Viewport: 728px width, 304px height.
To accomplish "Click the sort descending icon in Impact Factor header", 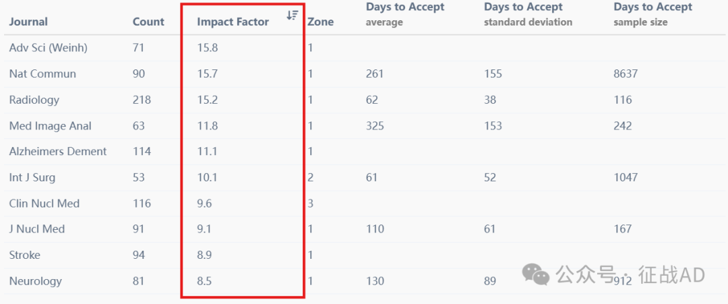I will 292,15.
